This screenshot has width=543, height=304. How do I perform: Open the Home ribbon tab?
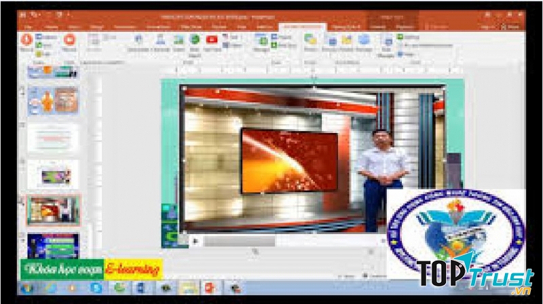[52, 26]
